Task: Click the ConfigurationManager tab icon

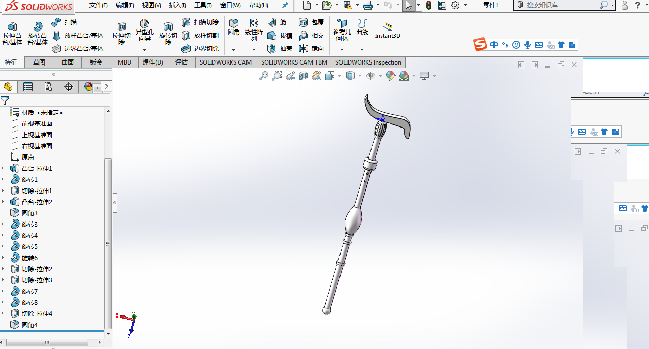Action: (48, 87)
